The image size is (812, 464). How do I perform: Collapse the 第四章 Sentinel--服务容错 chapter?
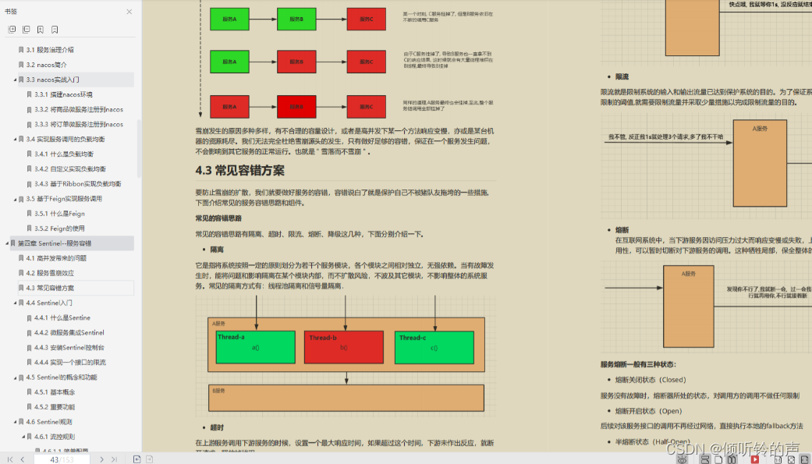[x=7, y=243]
